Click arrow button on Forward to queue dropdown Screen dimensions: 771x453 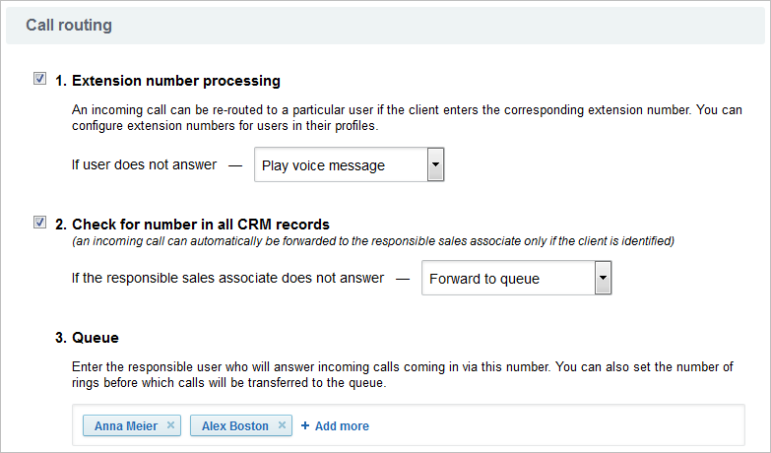click(604, 279)
